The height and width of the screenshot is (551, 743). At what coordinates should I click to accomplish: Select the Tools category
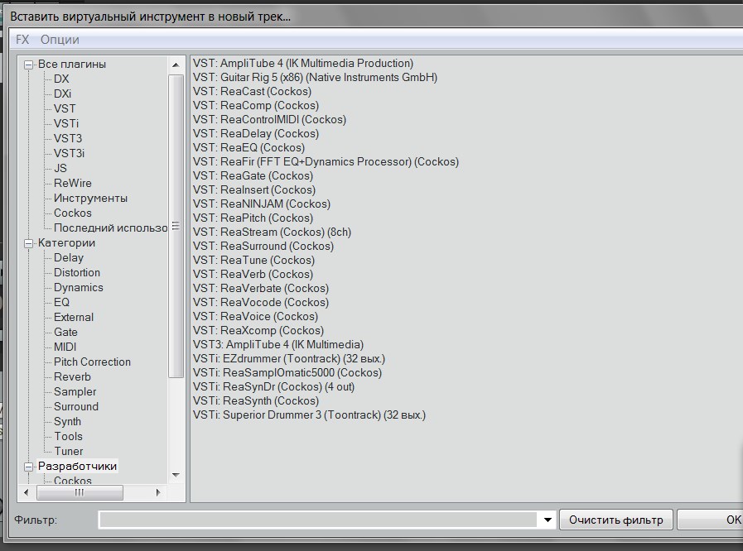click(x=68, y=437)
